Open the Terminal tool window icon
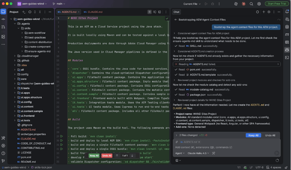 pyautogui.click(x=287, y=58)
